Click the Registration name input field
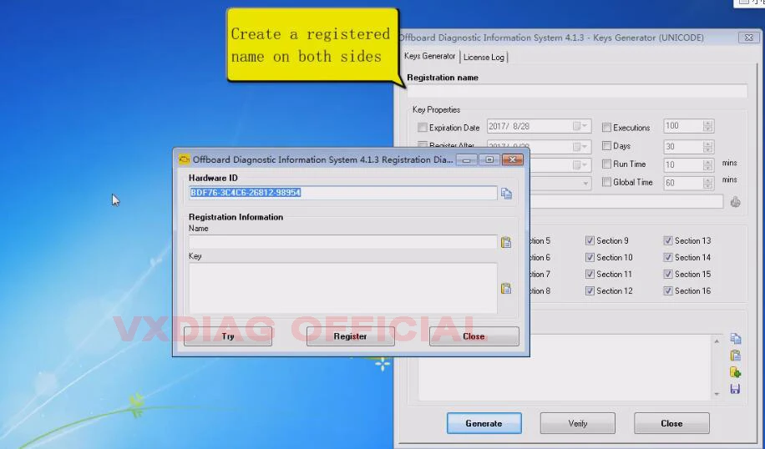Image resolution: width=765 pixels, height=449 pixels. 577,91
